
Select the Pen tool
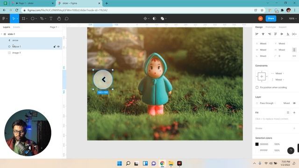coord(42,19)
